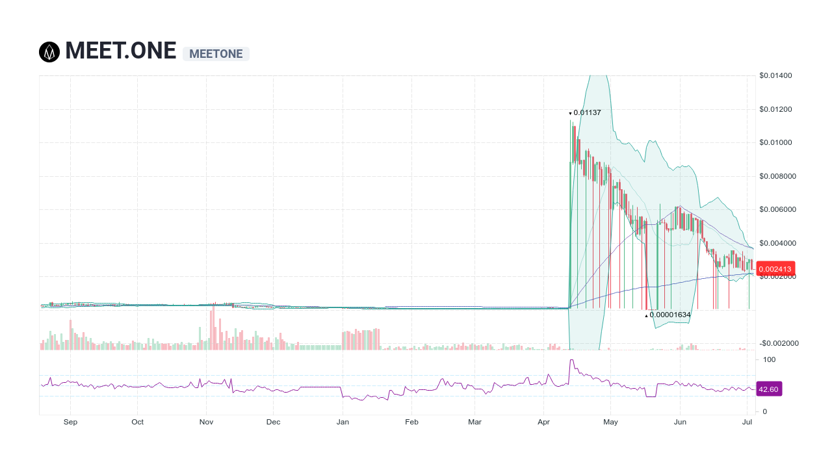Image resolution: width=832 pixels, height=468 pixels.
Task: Click the May date axis label
Action: coord(610,422)
